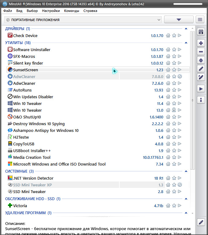Image resolution: width=208 pixels, height=235 pixels.
Task: Collapse the ОБСЛУЖИВАНИЕ HDD - SSD group
Action: point(186,199)
